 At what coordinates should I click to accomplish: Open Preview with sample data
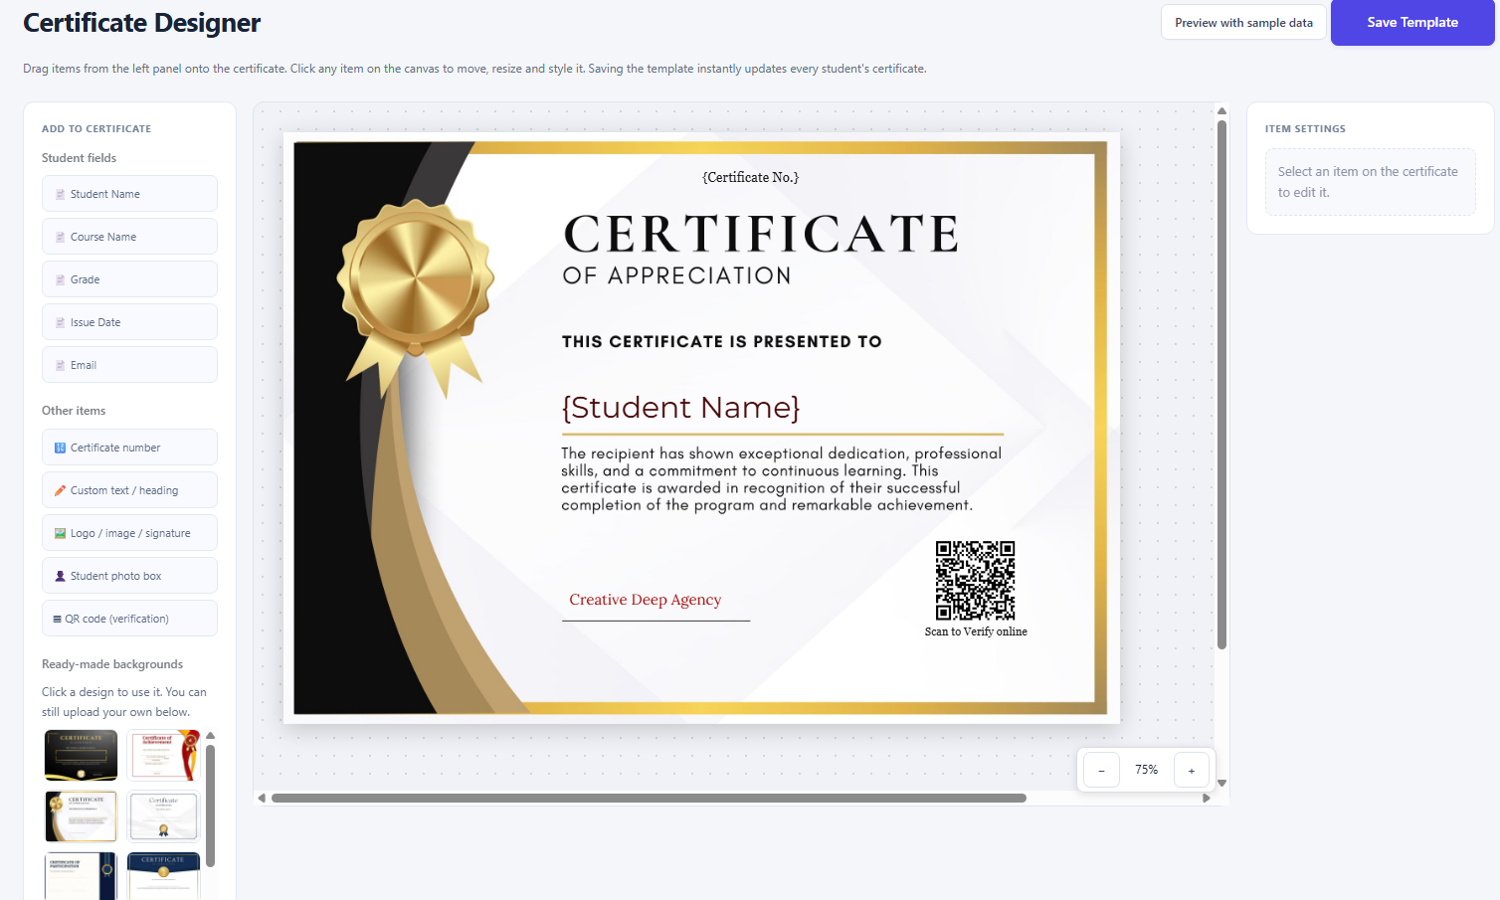point(1243,23)
